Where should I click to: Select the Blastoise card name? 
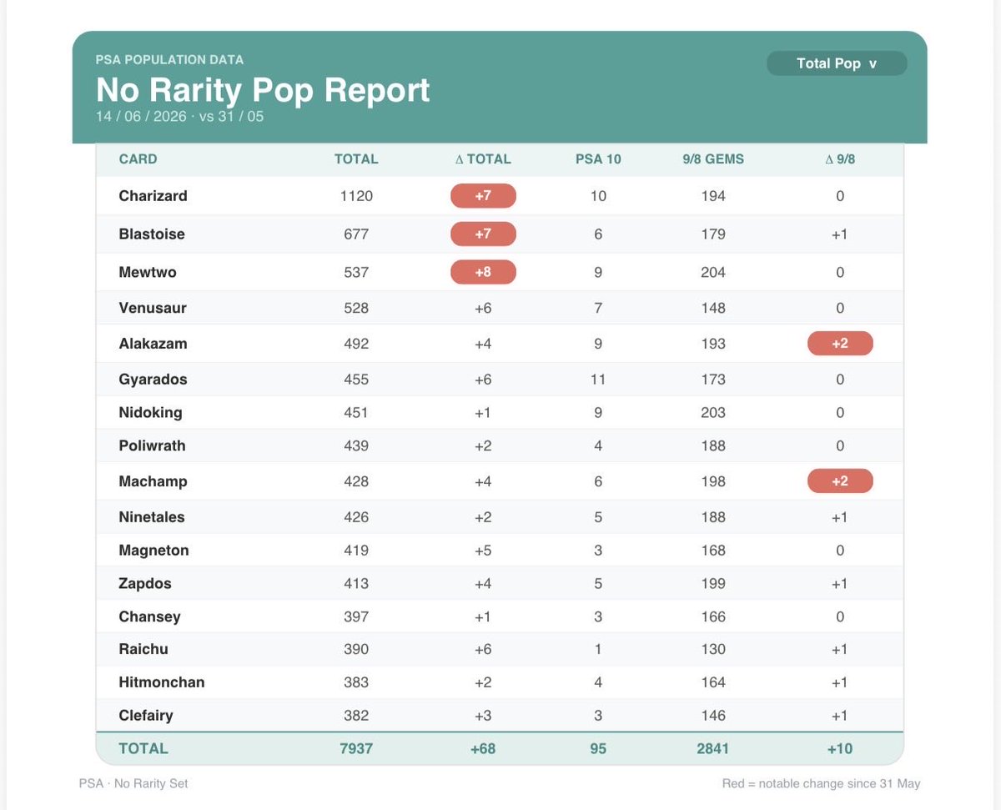152,234
